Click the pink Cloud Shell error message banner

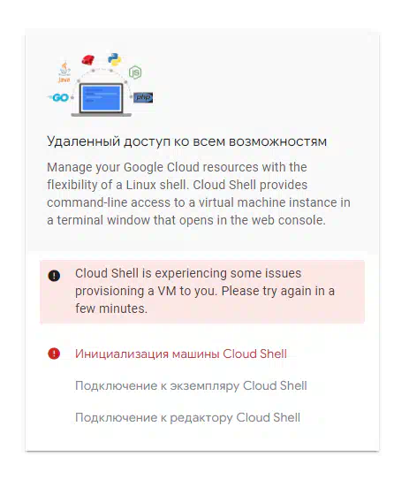[x=202, y=292]
